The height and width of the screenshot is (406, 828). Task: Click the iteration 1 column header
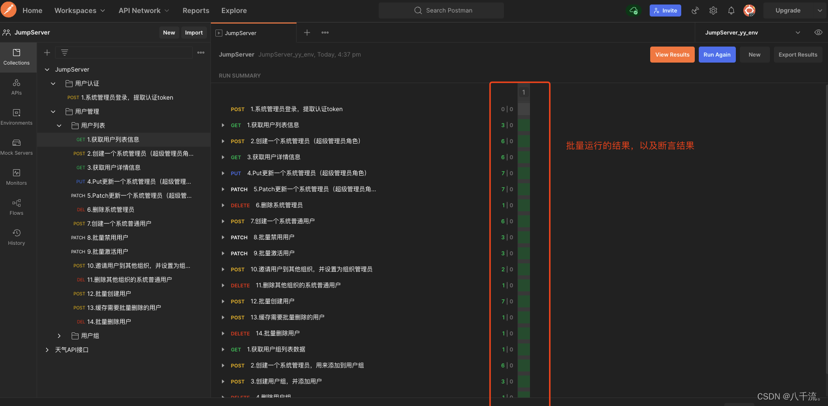coord(523,92)
